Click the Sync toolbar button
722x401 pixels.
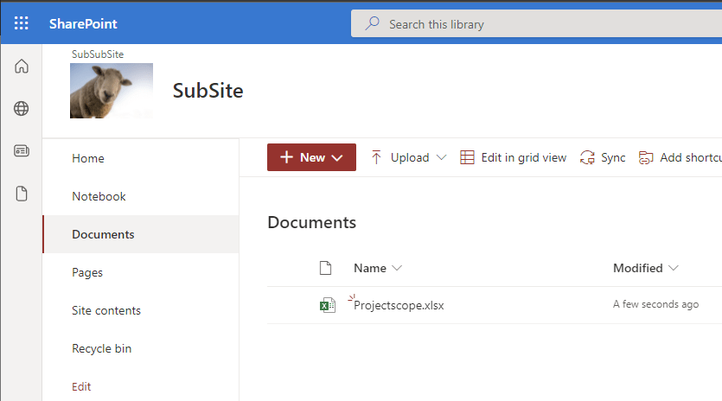[603, 157]
